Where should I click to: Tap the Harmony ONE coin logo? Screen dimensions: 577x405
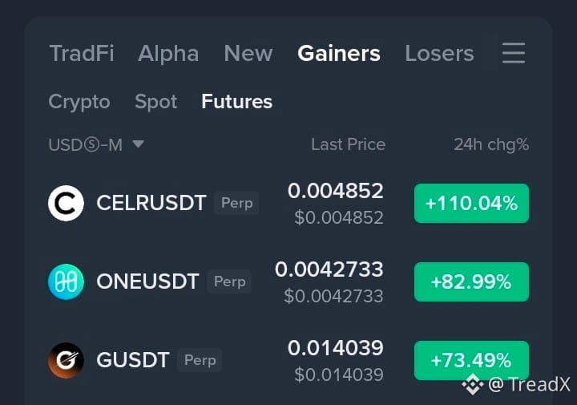coord(66,281)
